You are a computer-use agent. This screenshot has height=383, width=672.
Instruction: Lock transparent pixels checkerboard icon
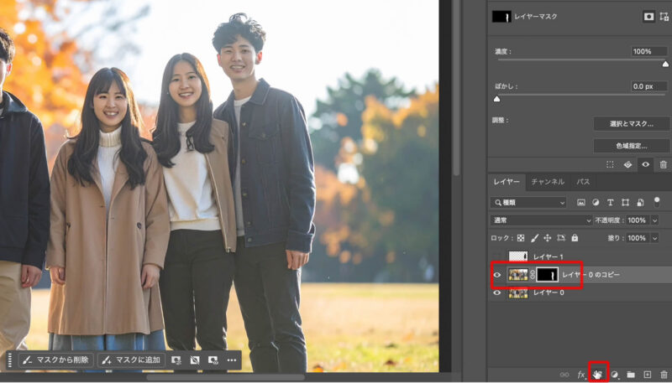point(521,238)
